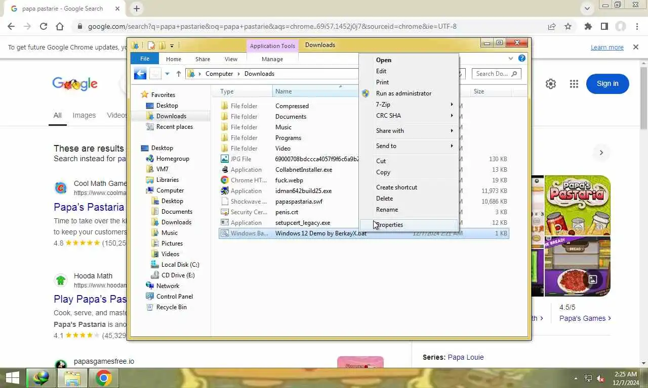This screenshot has width=648, height=388.
Task: Go to Chrome home page icon
Action: coord(60,26)
